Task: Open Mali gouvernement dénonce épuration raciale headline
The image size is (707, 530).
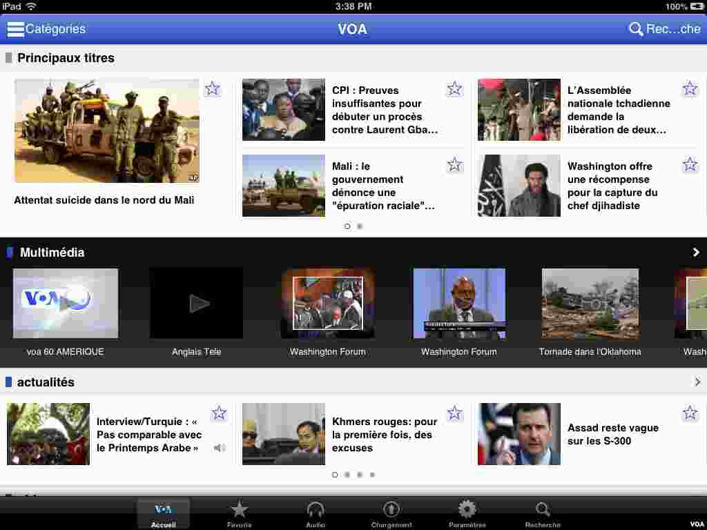Action: click(383, 186)
